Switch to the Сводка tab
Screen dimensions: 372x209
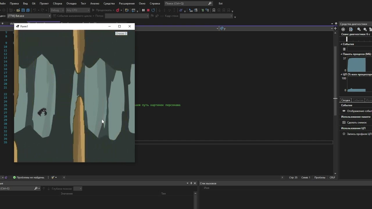pyautogui.click(x=346, y=100)
